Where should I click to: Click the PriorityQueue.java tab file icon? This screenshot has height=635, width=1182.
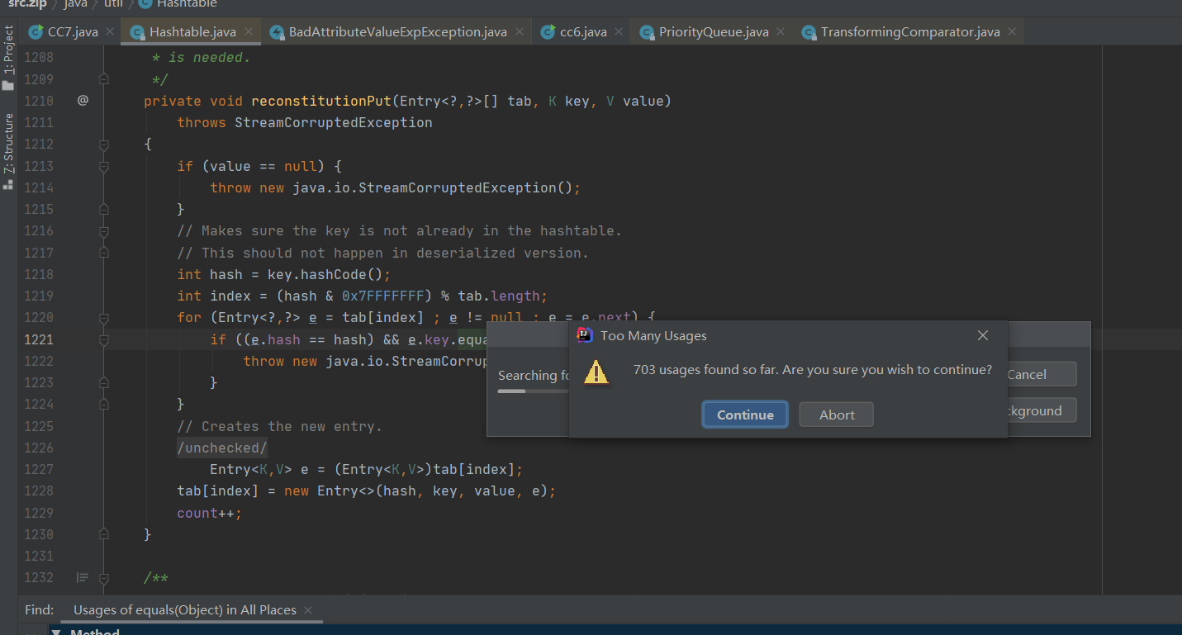coord(648,32)
